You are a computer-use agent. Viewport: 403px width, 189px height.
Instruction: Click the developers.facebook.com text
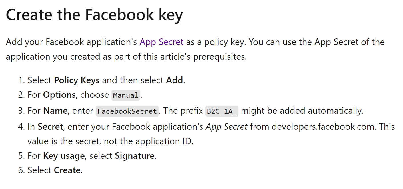(x=323, y=127)
